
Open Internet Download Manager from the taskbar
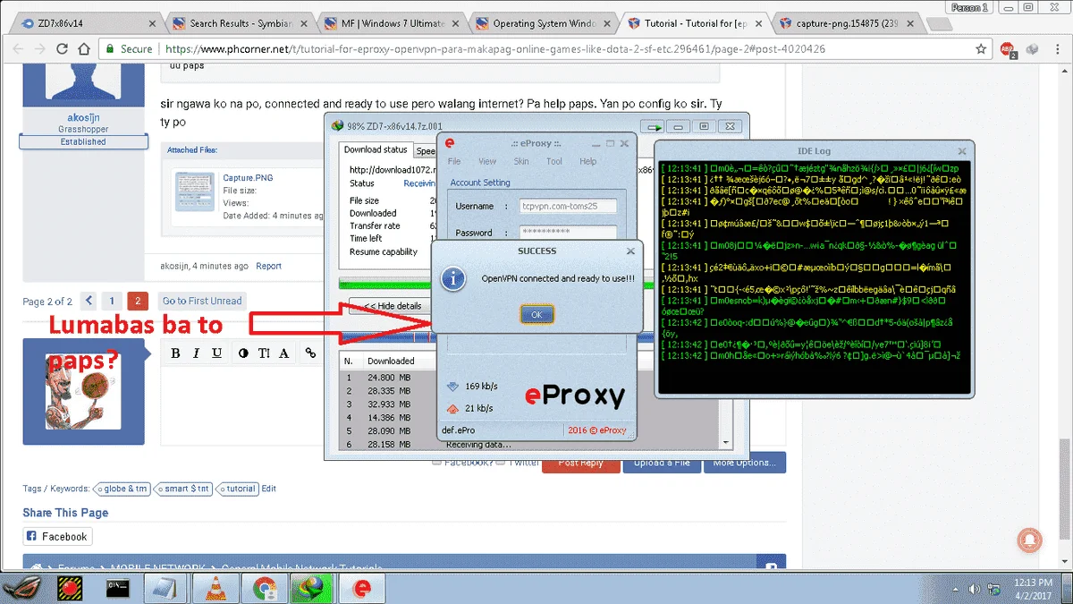coord(312,588)
